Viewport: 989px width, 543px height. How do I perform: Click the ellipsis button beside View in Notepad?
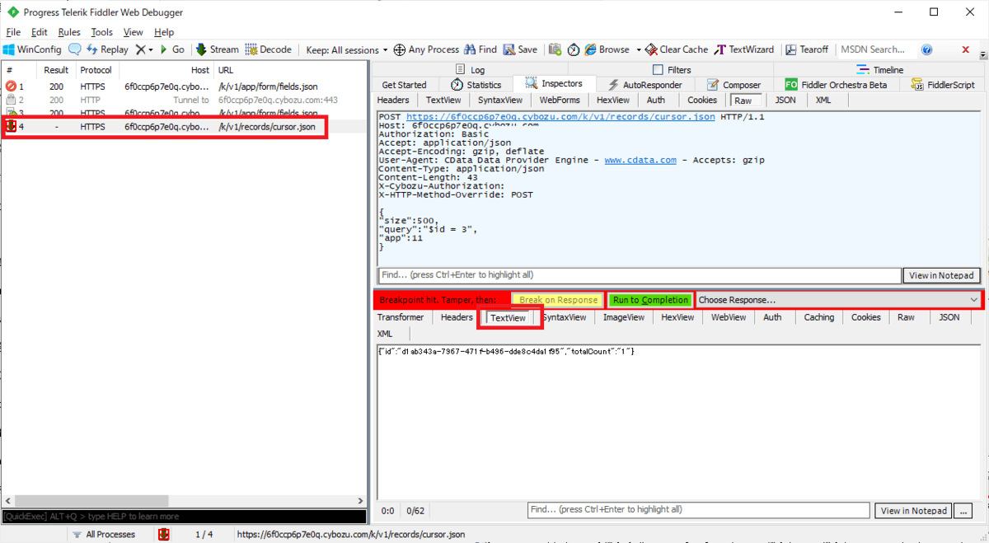tap(963, 511)
